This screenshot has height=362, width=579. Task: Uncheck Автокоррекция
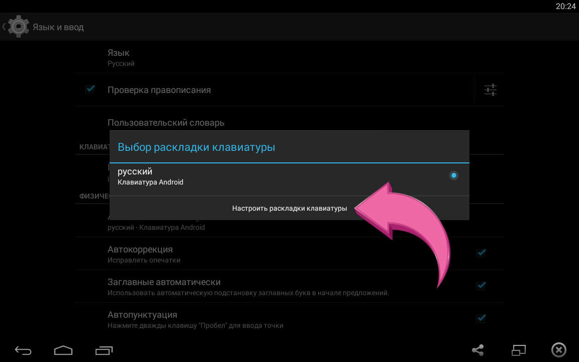pyautogui.click(x=480, y=253)
